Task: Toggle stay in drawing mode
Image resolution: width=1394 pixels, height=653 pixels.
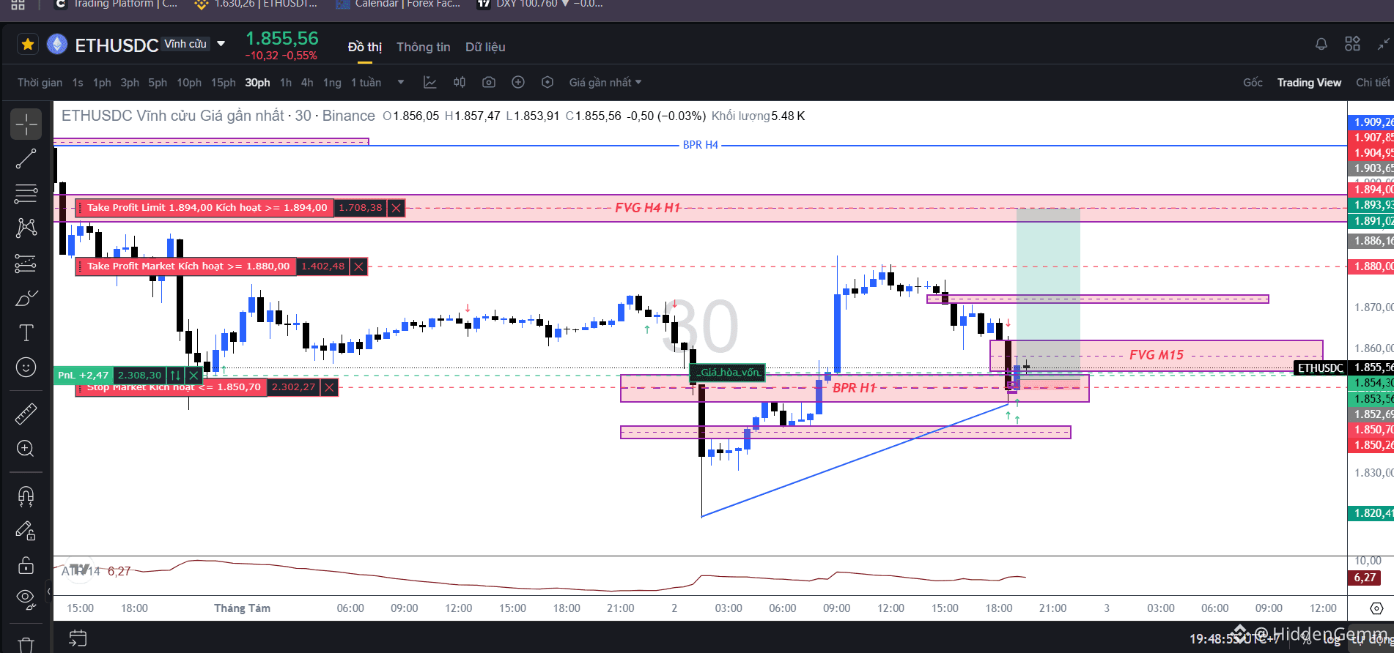Action: [x=26, y=531]
